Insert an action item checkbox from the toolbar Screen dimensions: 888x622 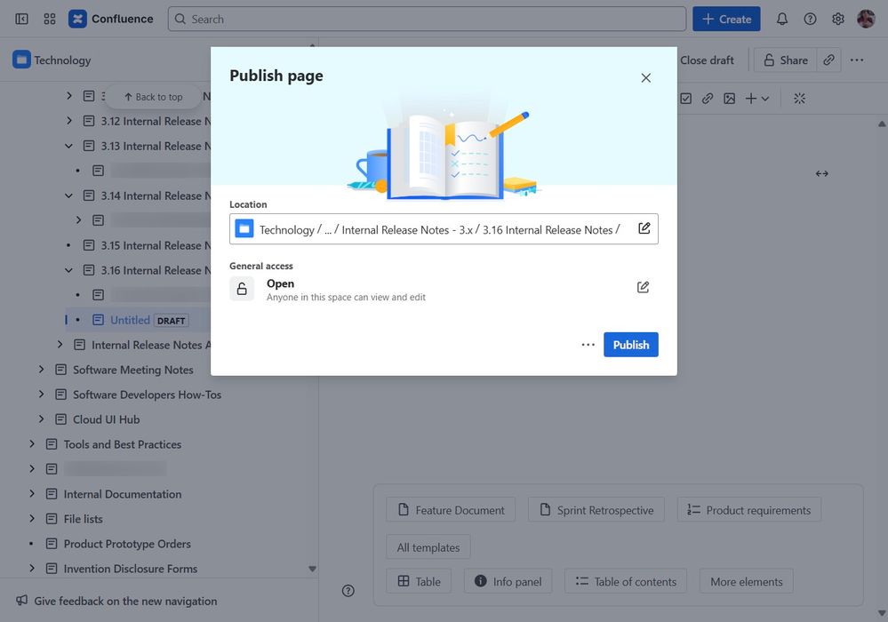point(686,99)
